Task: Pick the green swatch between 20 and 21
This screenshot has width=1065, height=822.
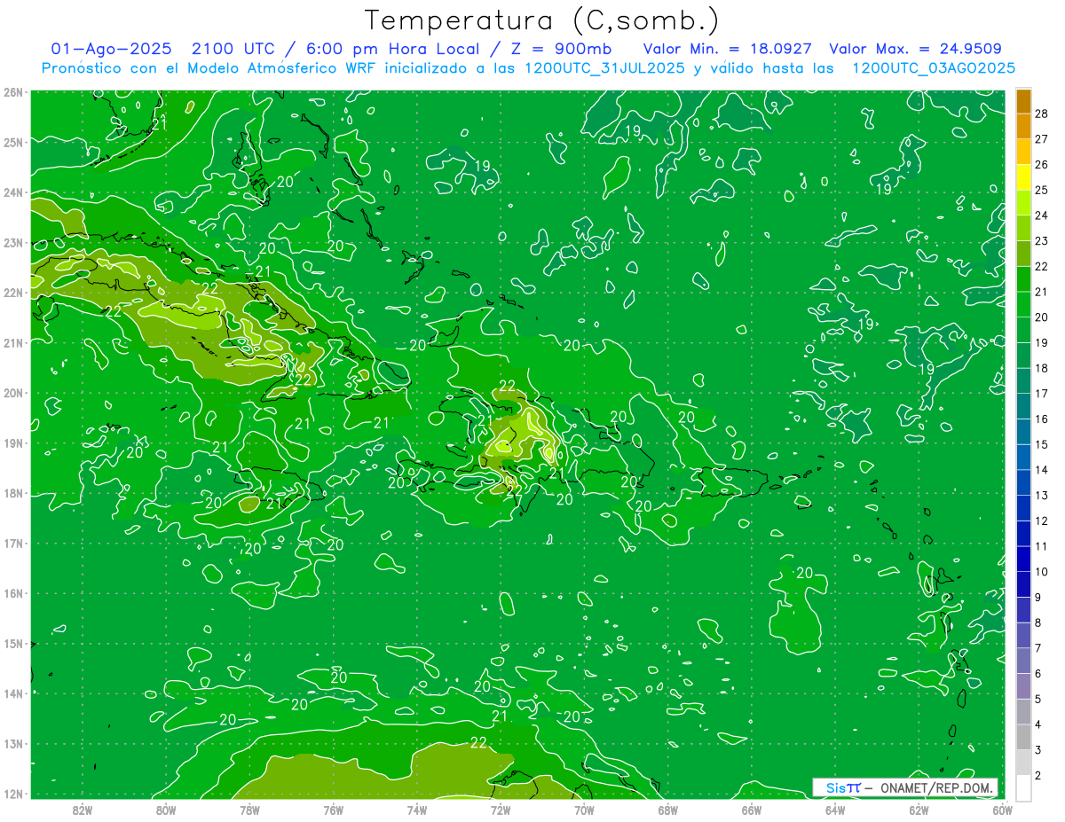Action: pos(1023,305)
